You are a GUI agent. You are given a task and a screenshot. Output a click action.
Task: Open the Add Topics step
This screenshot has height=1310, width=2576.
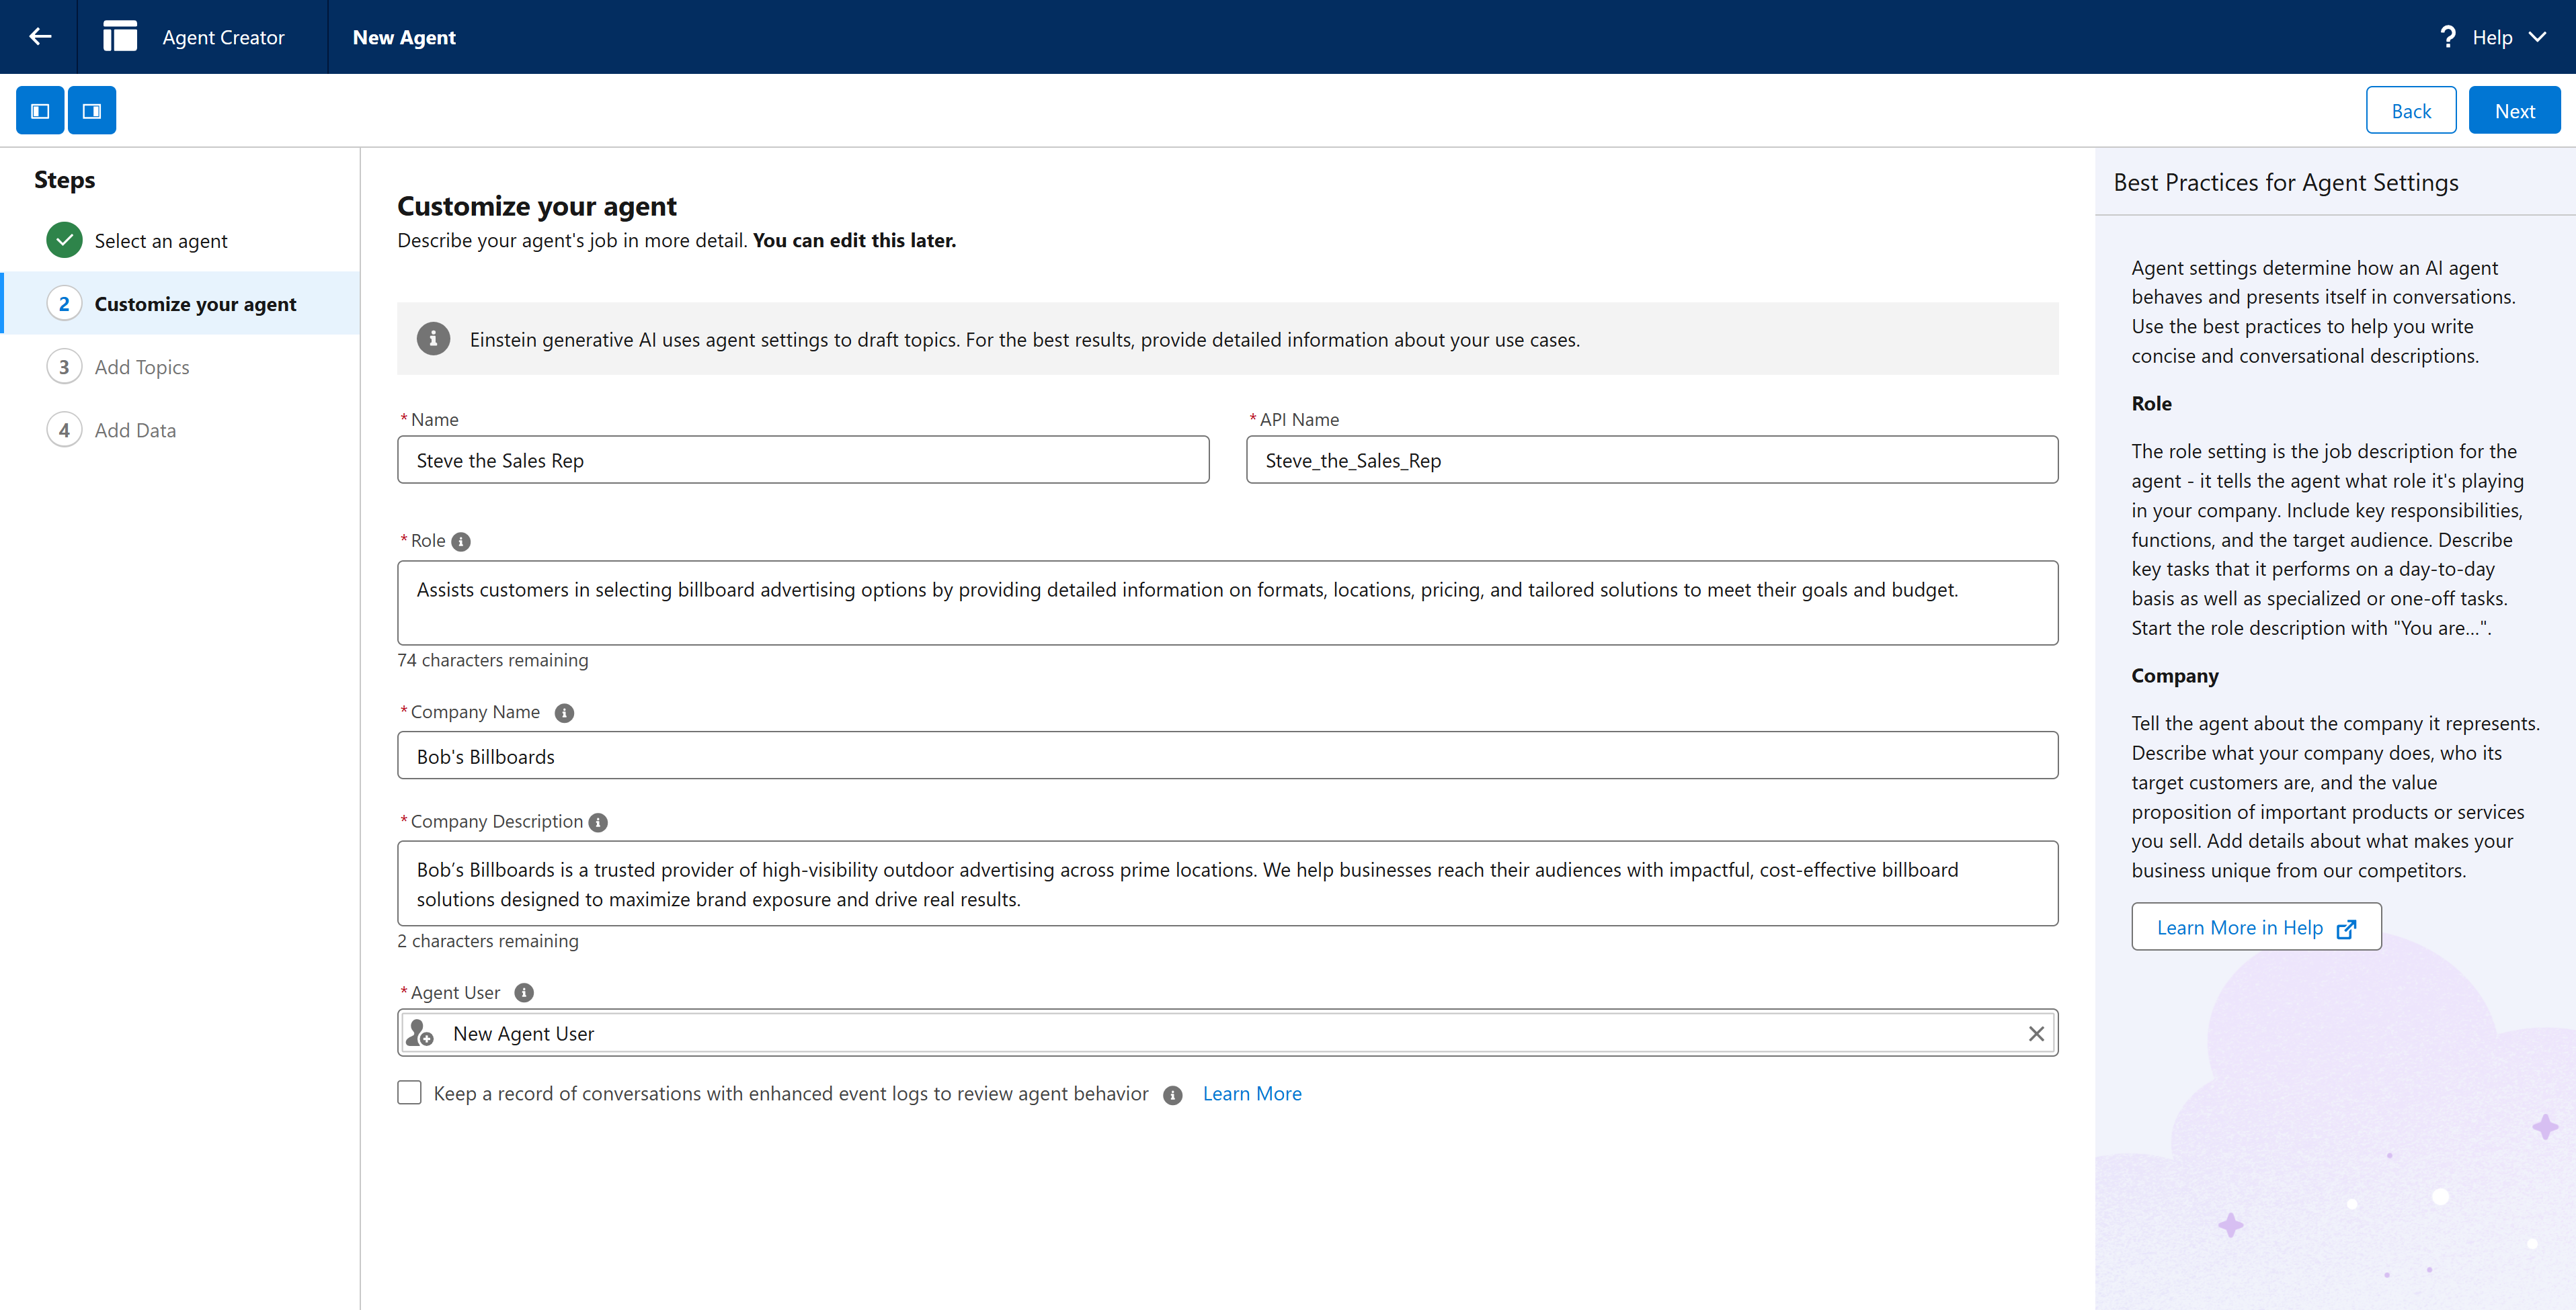pos(142,367)
